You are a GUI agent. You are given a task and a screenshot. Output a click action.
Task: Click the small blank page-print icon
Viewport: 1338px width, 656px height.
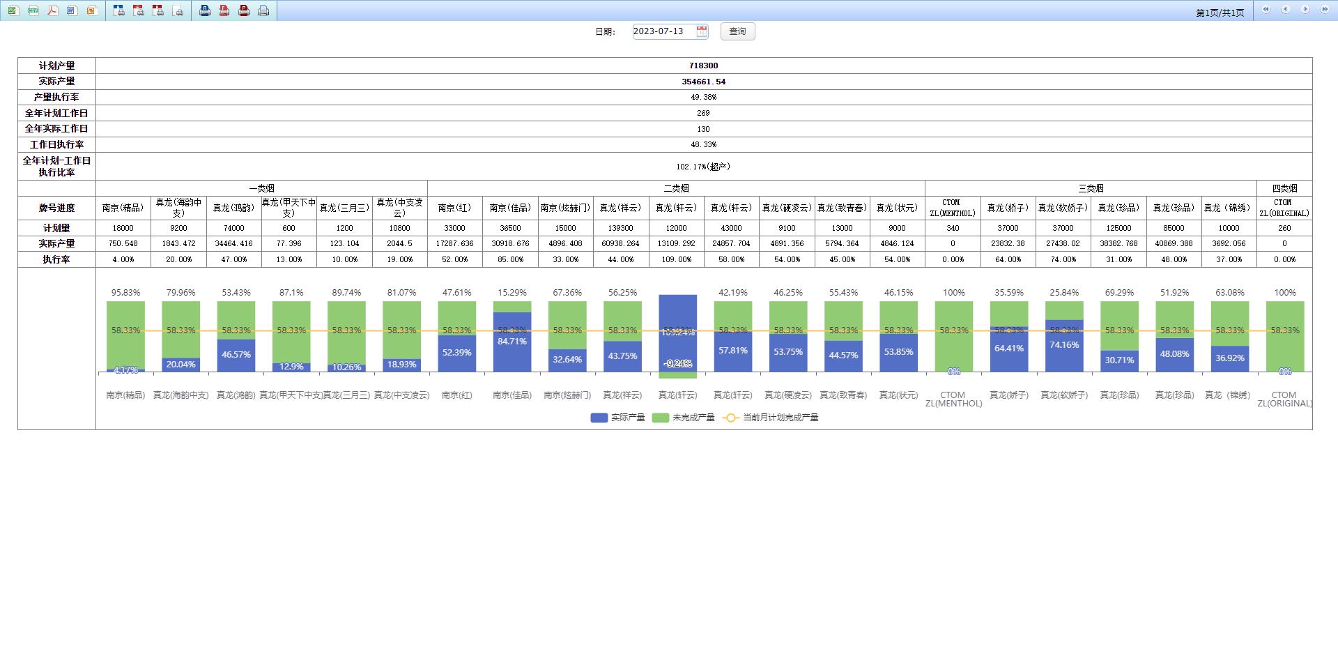click(x=178, y=10)
